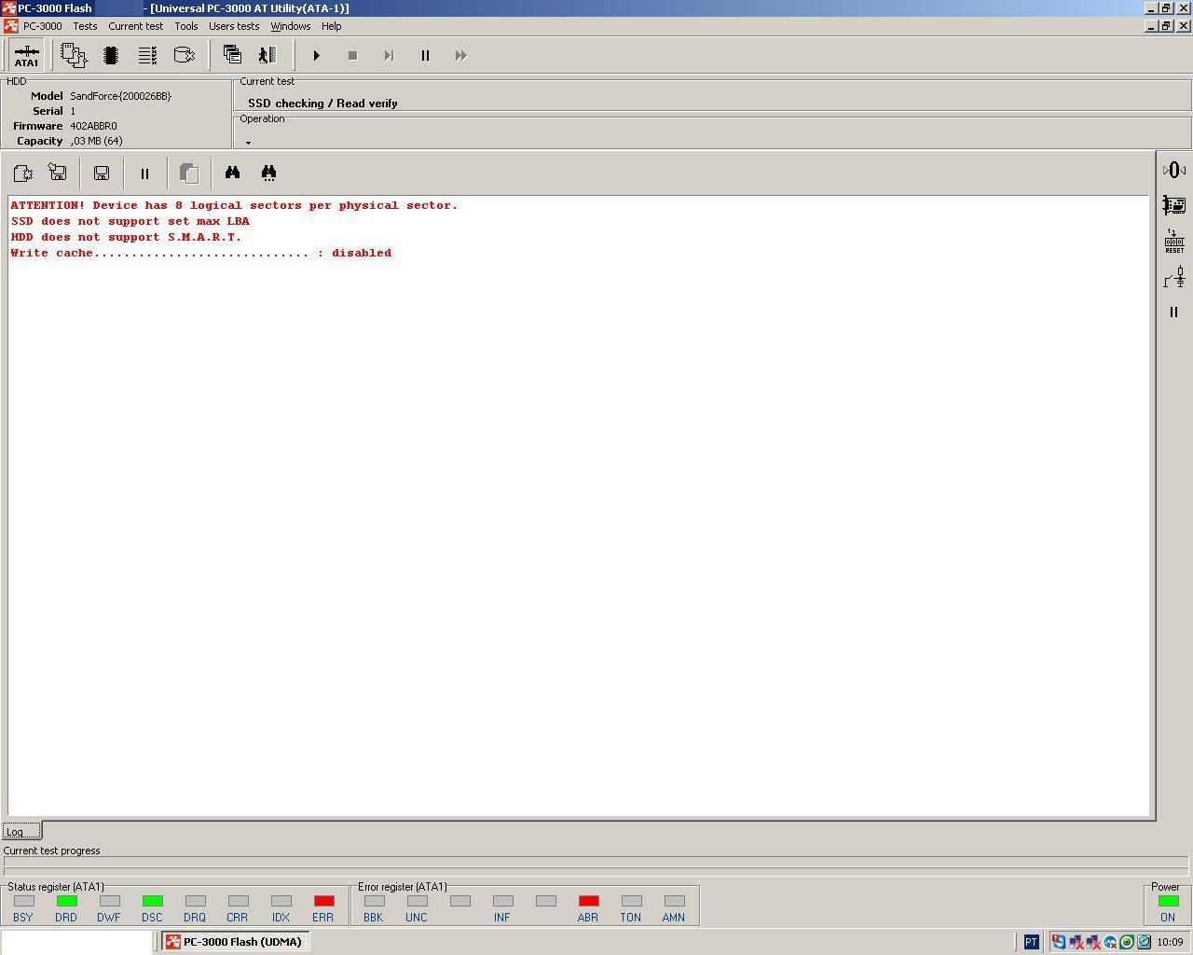
Task: Click the stacked windows toolbar icon
Action: (x=232, y=56)
